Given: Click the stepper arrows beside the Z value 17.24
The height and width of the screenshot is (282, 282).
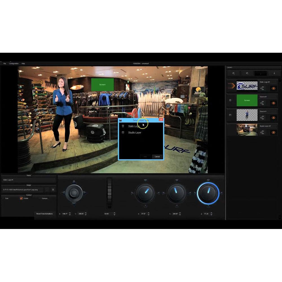Looking at the screenshot, I should click(211, 214).
